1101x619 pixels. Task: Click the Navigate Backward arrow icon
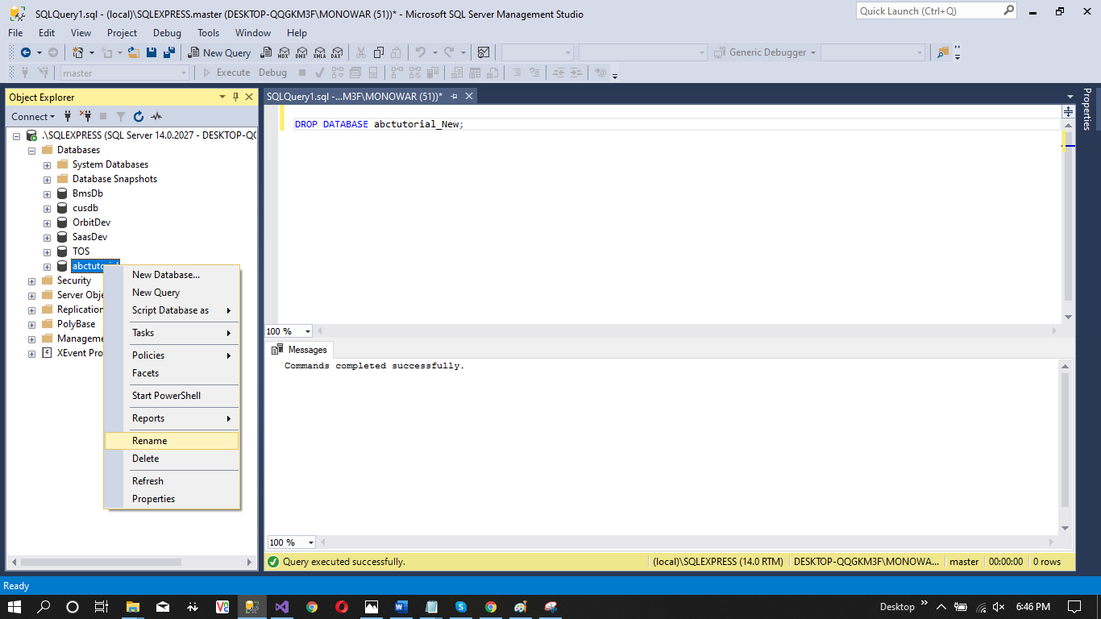(26, 52)
